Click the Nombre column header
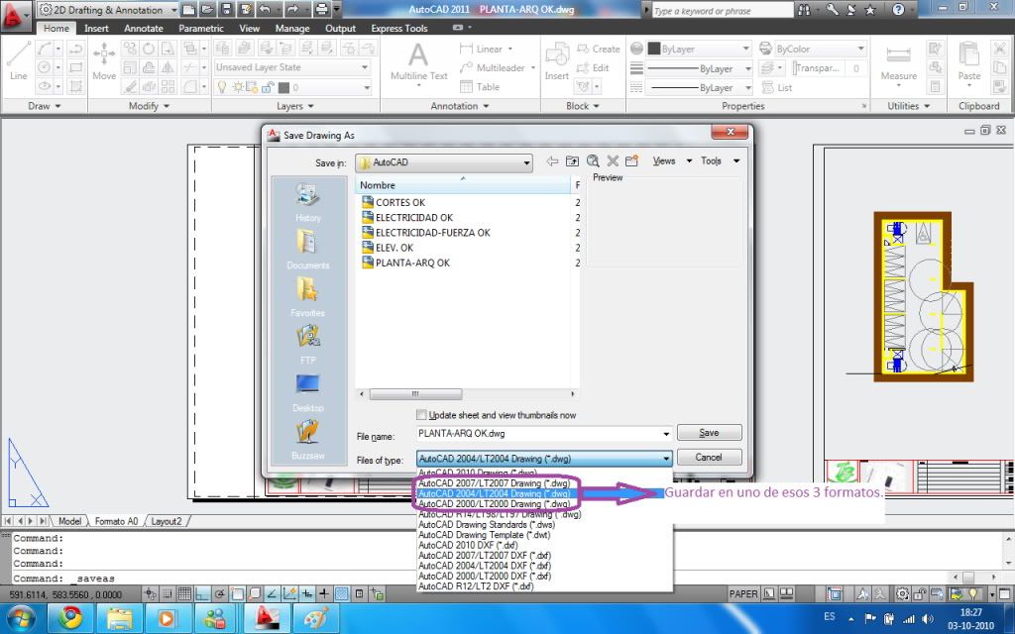This screenshot has height=634, width=1015. [x=463, y=185]
